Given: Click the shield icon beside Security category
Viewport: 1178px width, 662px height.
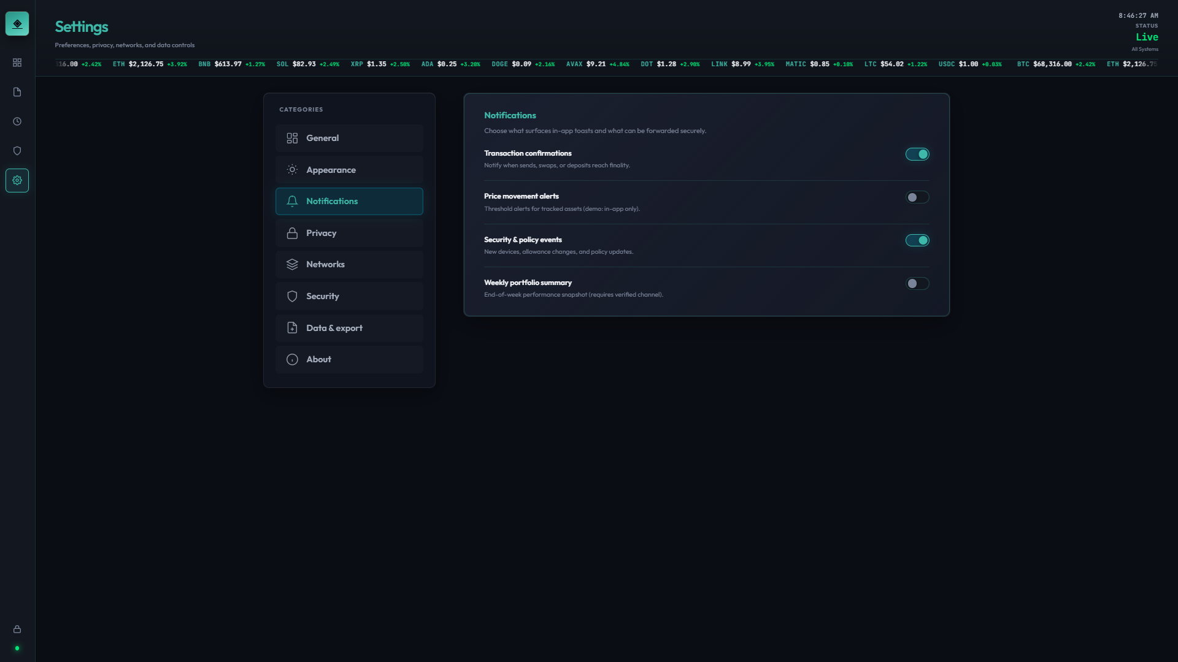Looking at the screenshot, I should coord(292,296).
